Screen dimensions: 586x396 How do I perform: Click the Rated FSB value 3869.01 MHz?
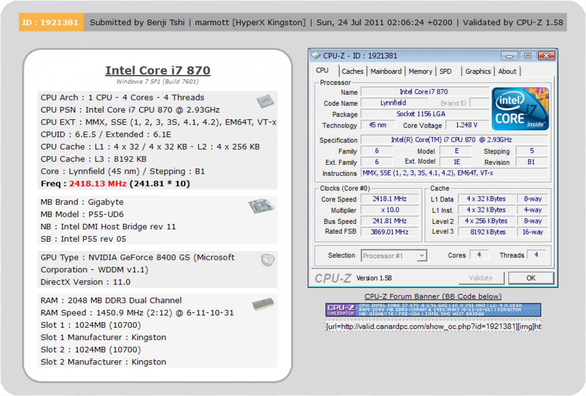pyautogui.click(x=389, y=232)
